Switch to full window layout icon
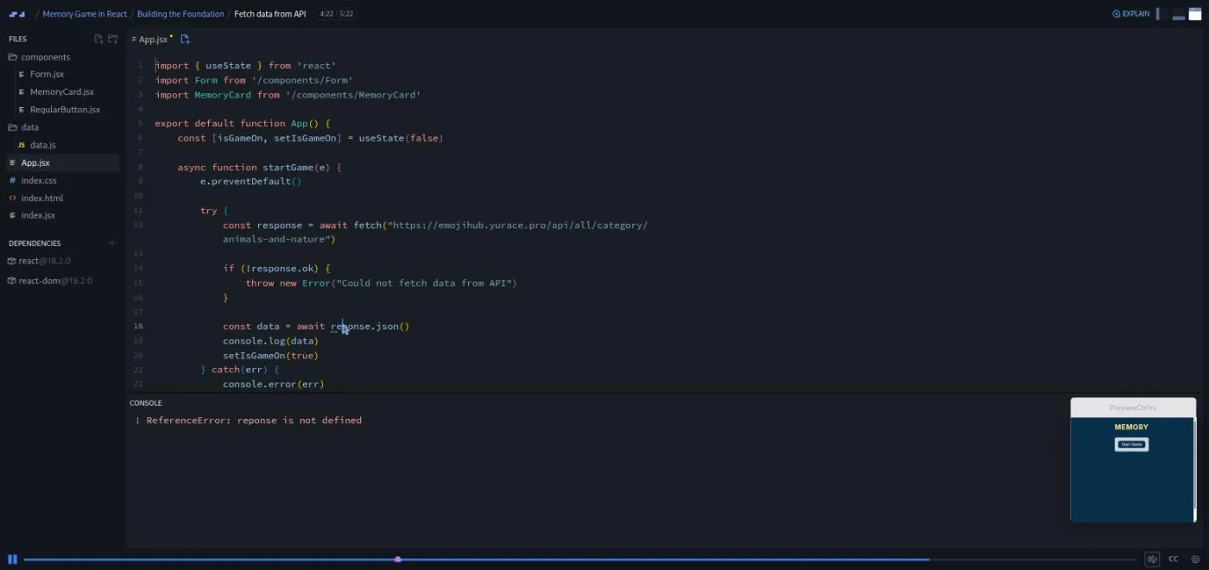Viewport: 1209px width, 570px height. [x=1195, y=14]
